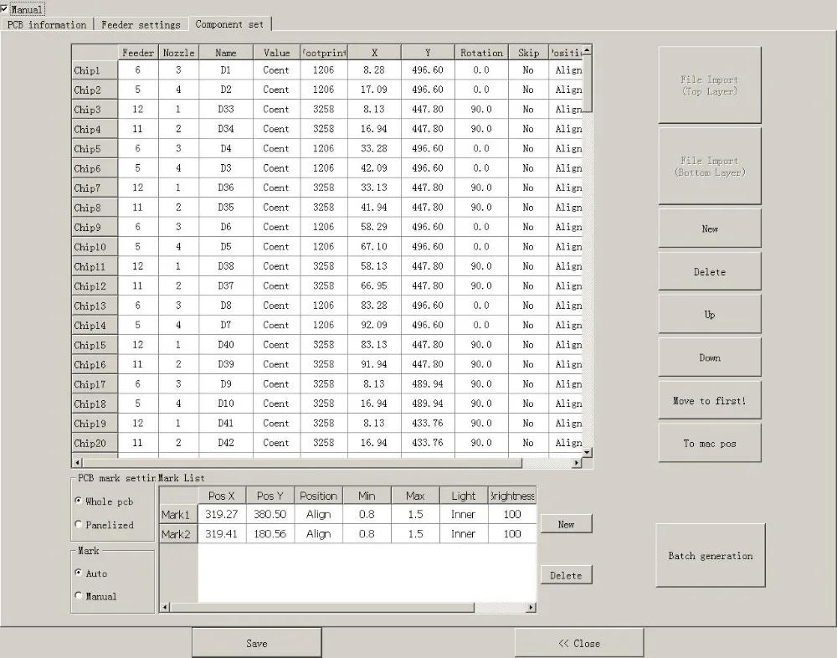Click the Rotation column header

(481, 53)
